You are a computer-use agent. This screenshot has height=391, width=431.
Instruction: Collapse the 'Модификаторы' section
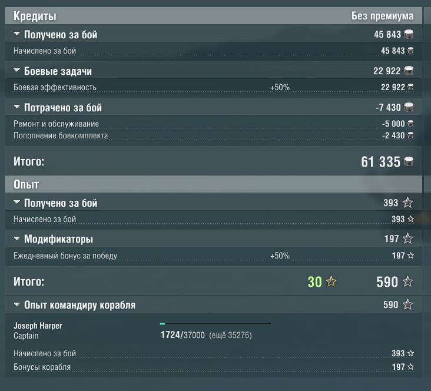(x=16, y=238)
